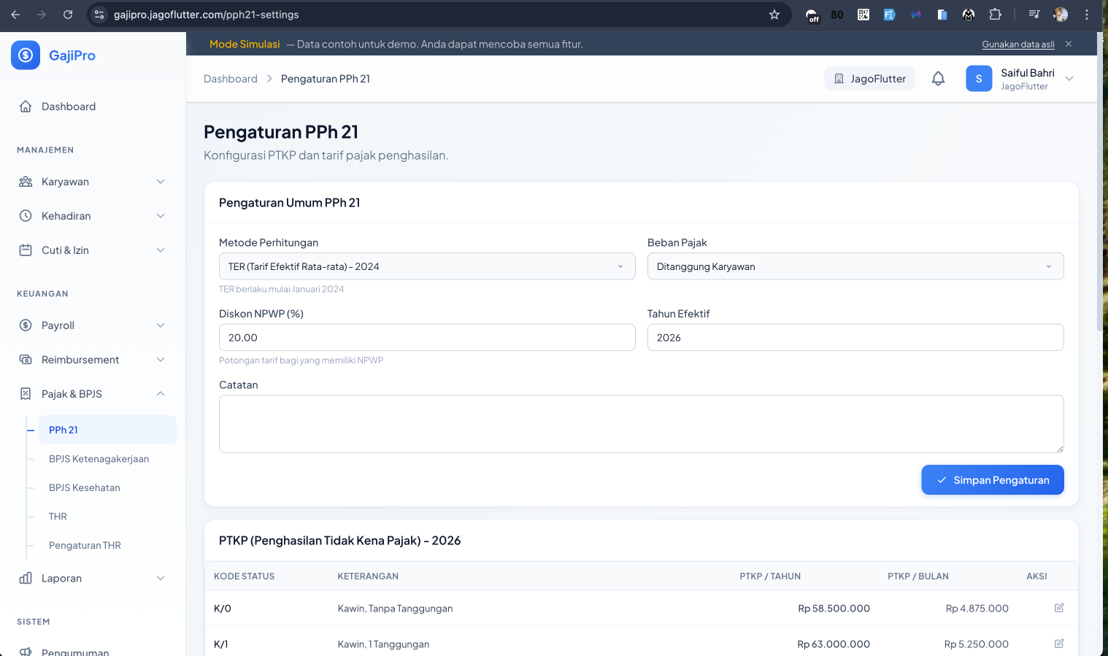Viewport: 1108px width, 656px height.
Task: Open the user account dropdown chevron
Action: (x=1069, y=79)
